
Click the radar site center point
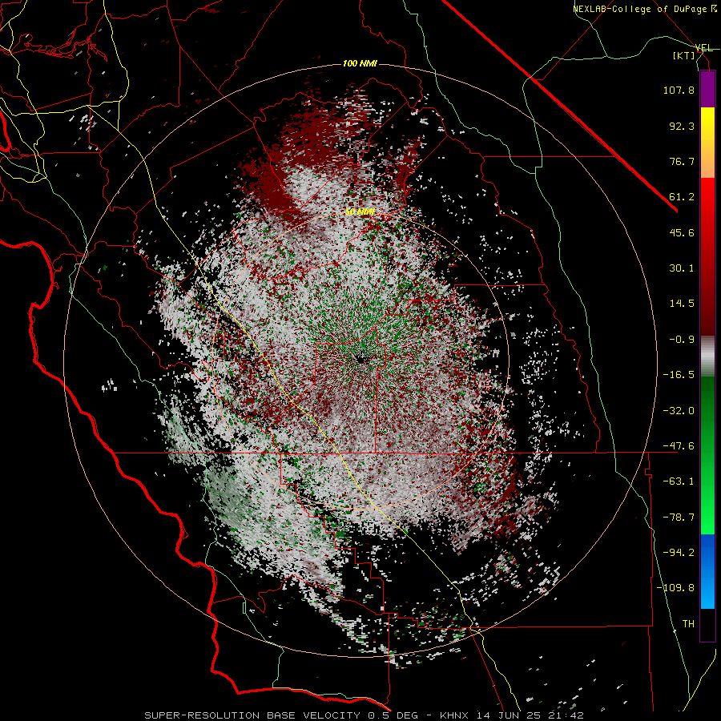tap(360, 360)
